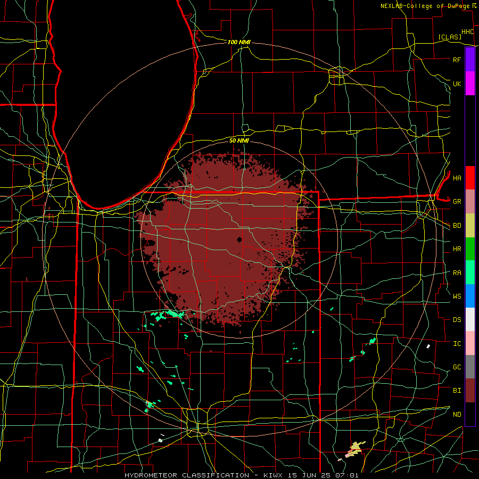
Task: Click the ND black legend swatch
Action: coord(470,414)
